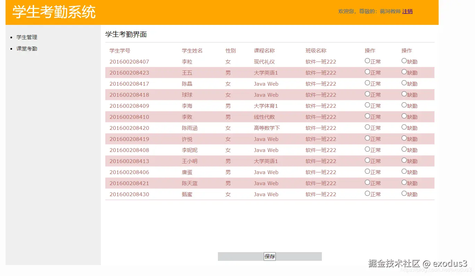475x276 pixels.
Task: Mark 王五 as 缺勤
Action: point(404,72)
